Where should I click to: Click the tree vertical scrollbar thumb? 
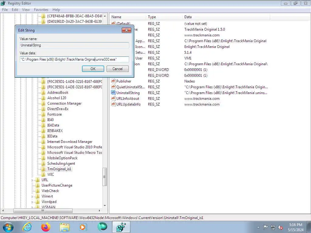tap(104, 177)
